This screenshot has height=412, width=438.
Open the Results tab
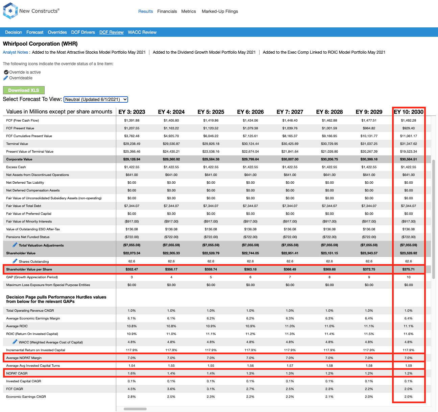pyautogui.click(x=146, y=11)
